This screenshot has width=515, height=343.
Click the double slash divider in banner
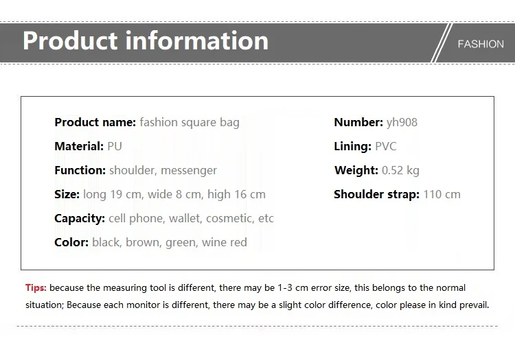pyautogui.click(x=442, y=43)
